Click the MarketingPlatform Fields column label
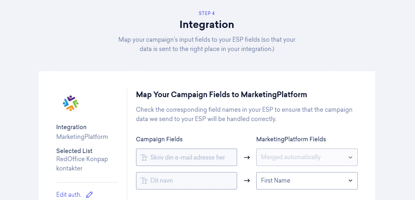This screenshot has width=415, height=200. pyautogui.click(x=291, y=139)
